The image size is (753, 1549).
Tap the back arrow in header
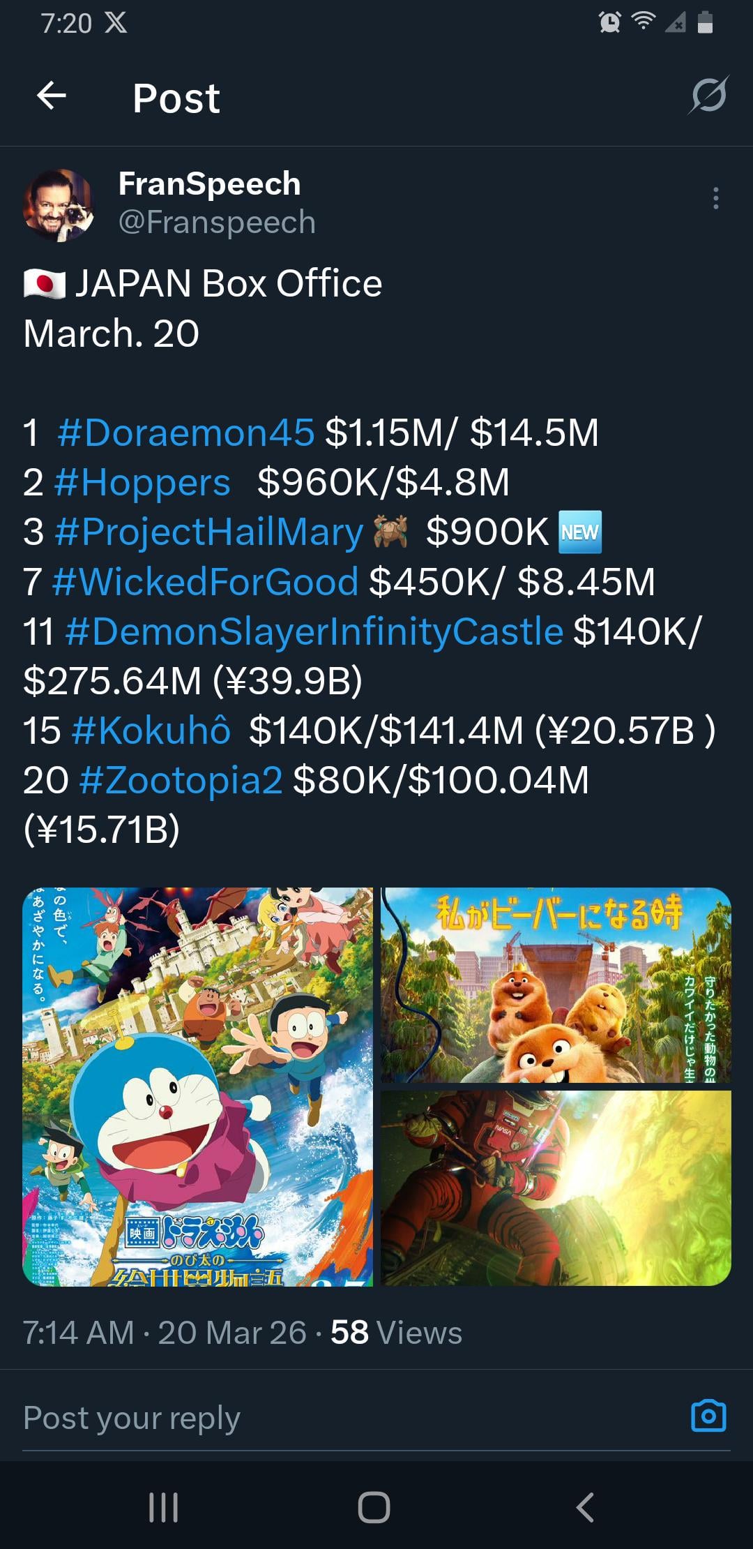point(52,96)
